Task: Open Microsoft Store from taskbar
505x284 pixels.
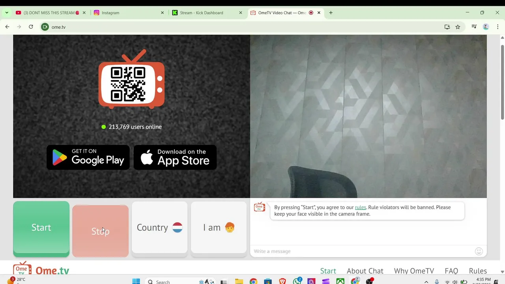Action: click(268, 281)
